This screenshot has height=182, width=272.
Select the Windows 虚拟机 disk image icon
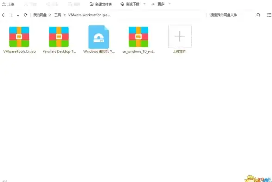[99, 37]
